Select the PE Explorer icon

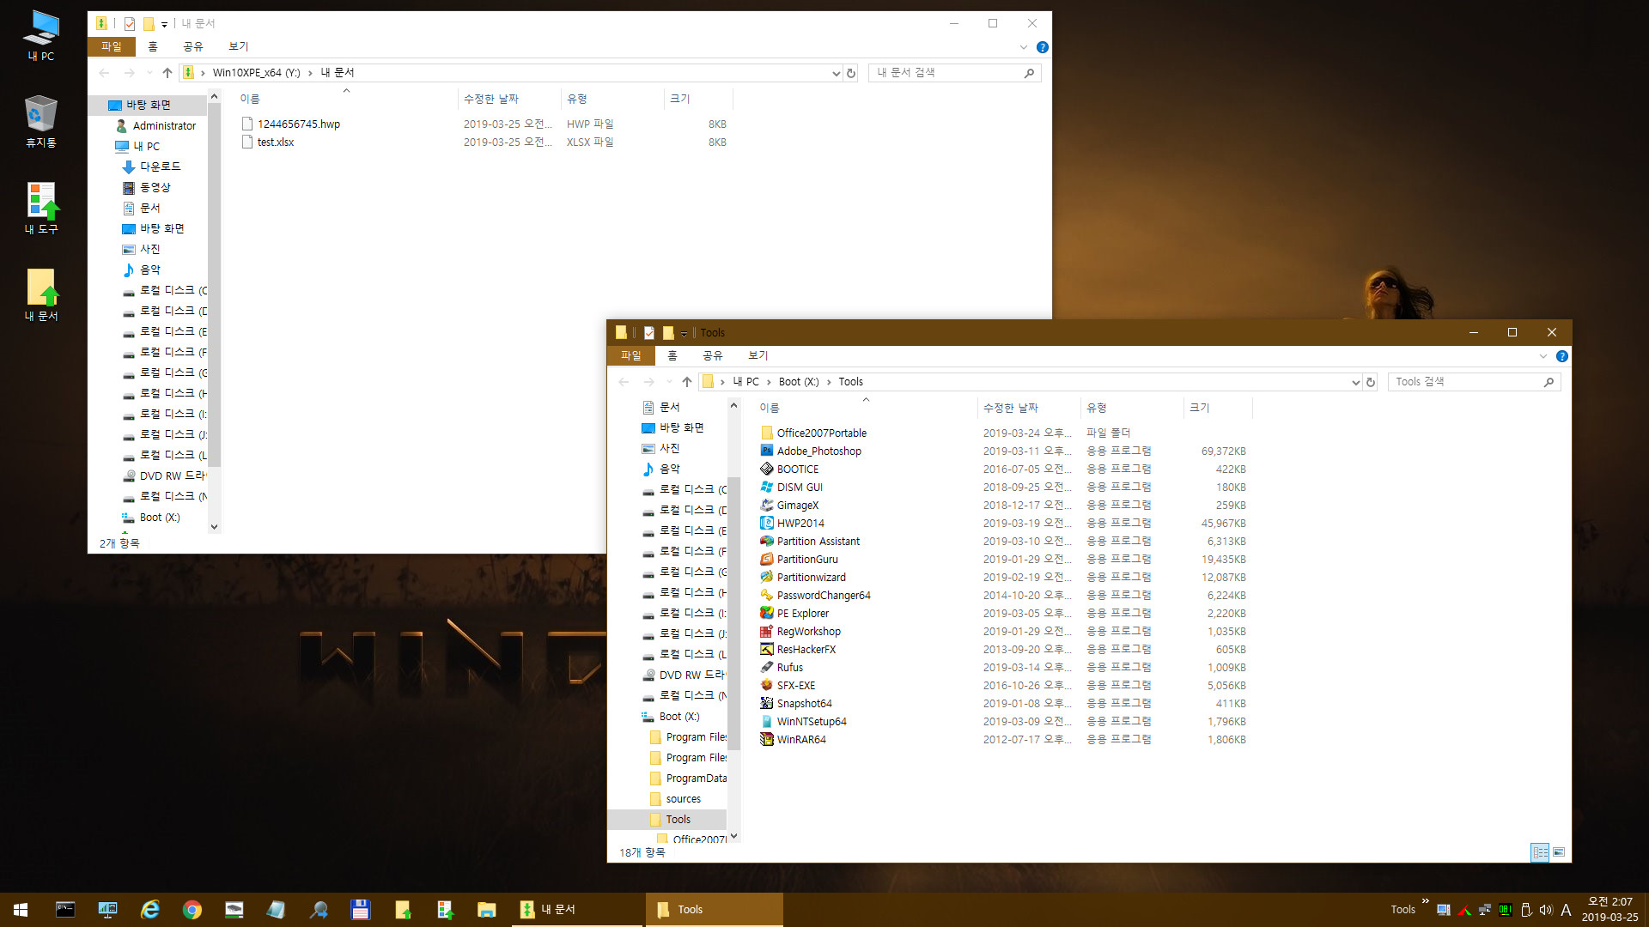point(767,613)
